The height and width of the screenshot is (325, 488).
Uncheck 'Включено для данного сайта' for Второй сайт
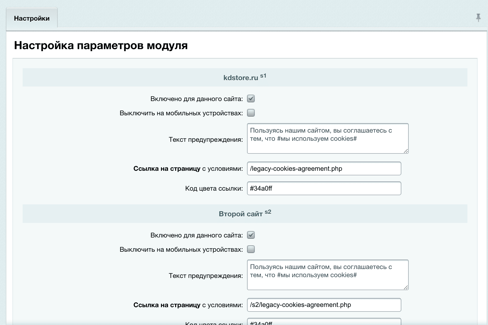[x=251, y=235]
